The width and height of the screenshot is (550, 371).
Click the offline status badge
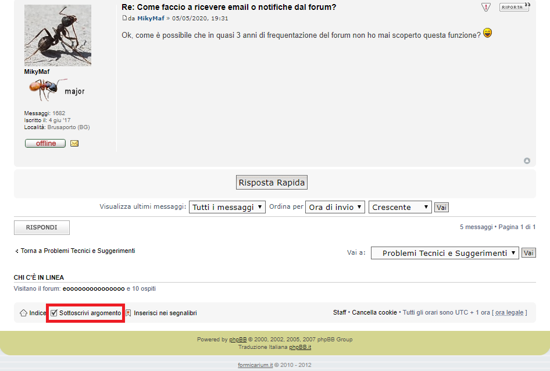[45, 143]
